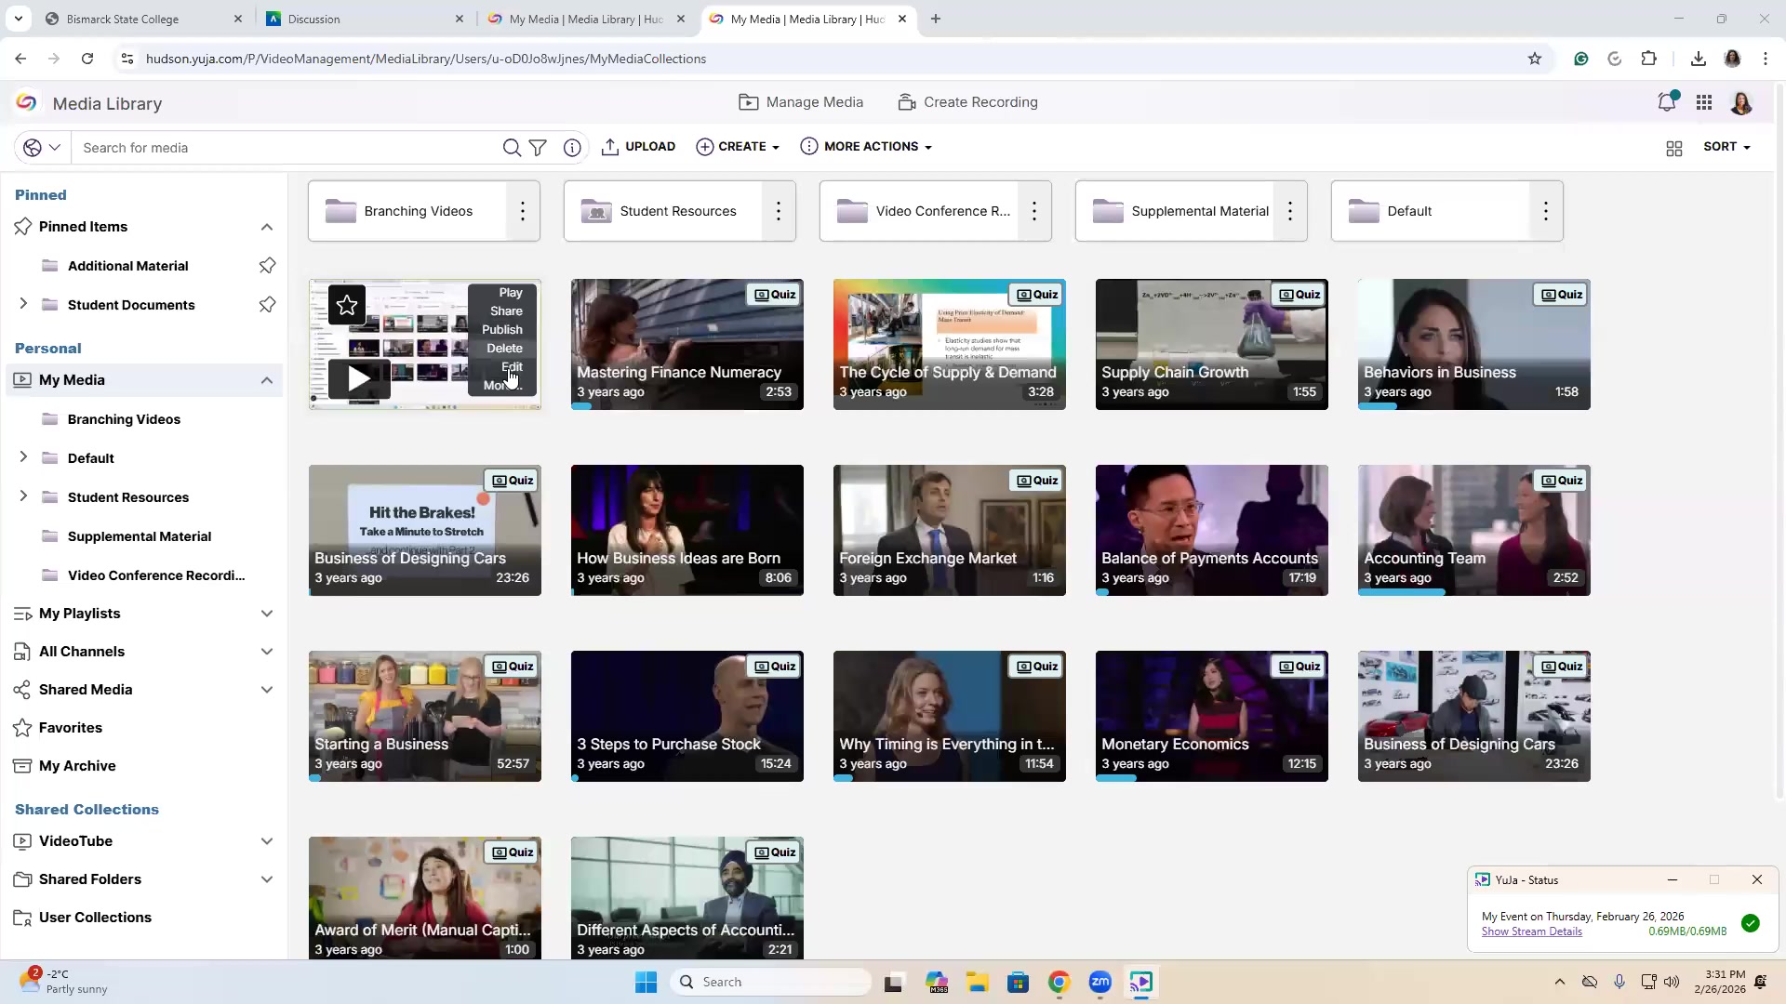Viewport: 1786px width, 1004px height.
Task: Select Share in the video hover menu
Action: coord(506,311)
